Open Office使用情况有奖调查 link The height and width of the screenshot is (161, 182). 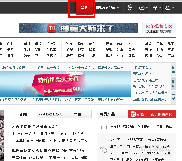tap(150, 93)
